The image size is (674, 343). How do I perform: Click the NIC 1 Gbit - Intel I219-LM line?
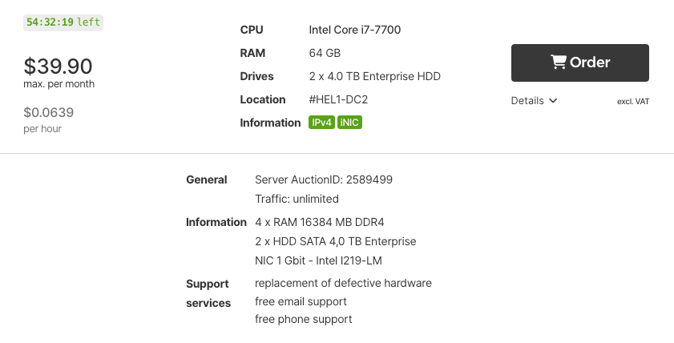pos(329,260)
